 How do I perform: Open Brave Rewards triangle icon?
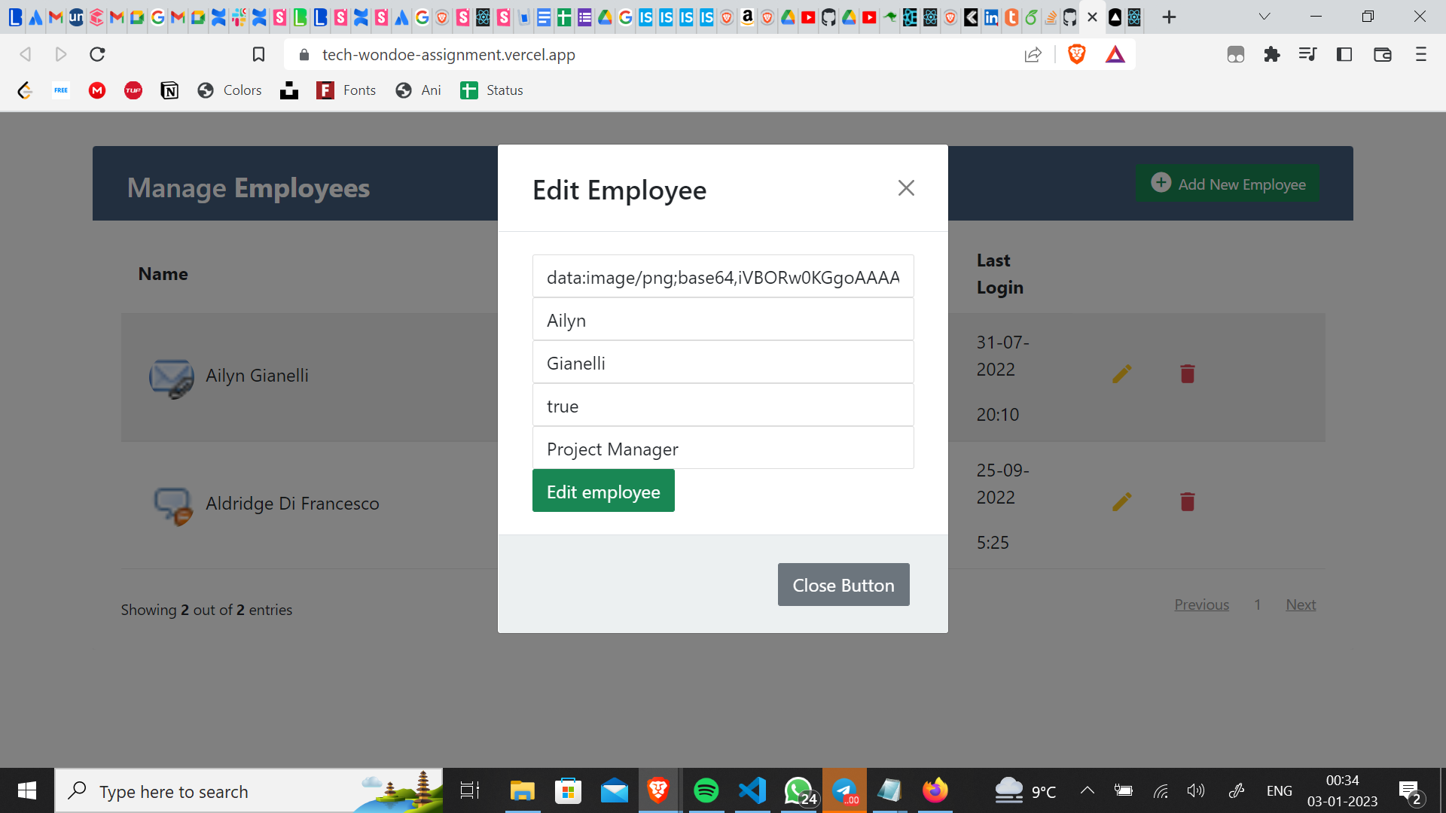(x=1115, y=54)
